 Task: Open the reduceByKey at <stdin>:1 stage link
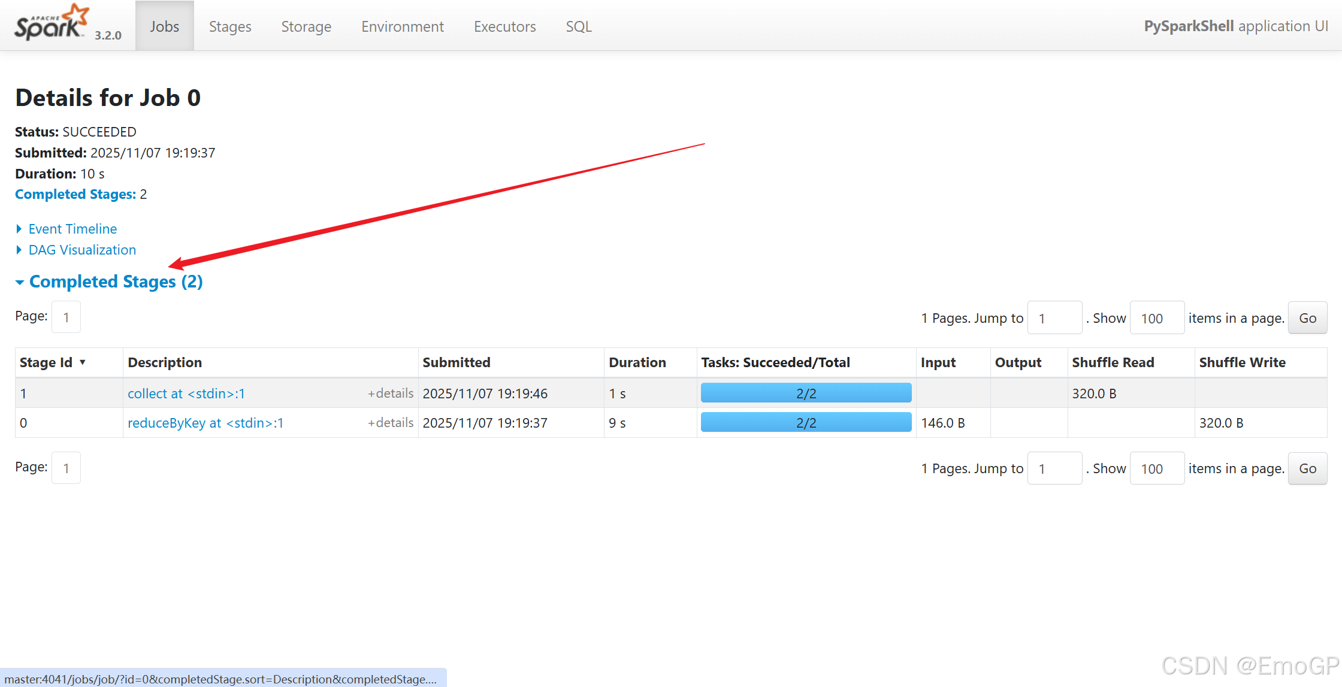point(205,423)
